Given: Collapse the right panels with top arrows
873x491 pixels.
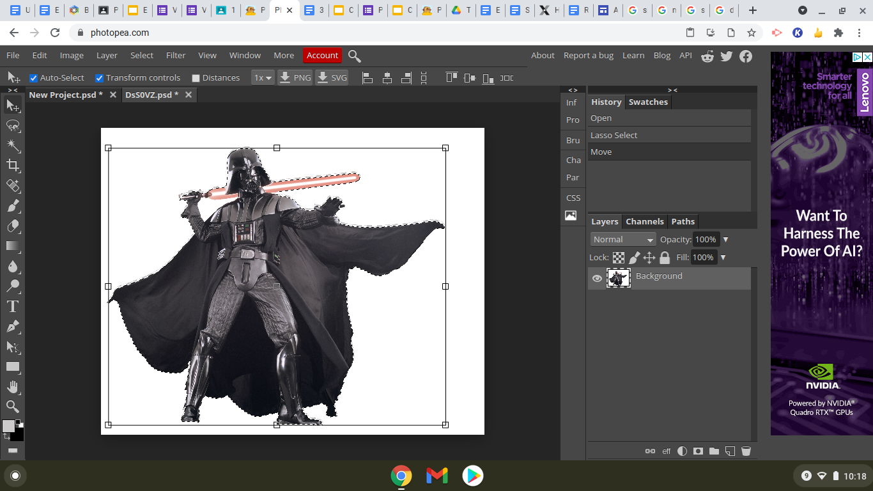Looking at the screenshot, I should click(x=672, y=90).
